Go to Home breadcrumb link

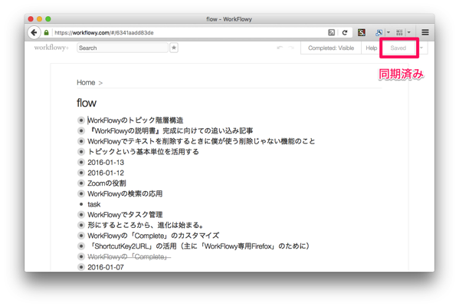coord(86,83)
